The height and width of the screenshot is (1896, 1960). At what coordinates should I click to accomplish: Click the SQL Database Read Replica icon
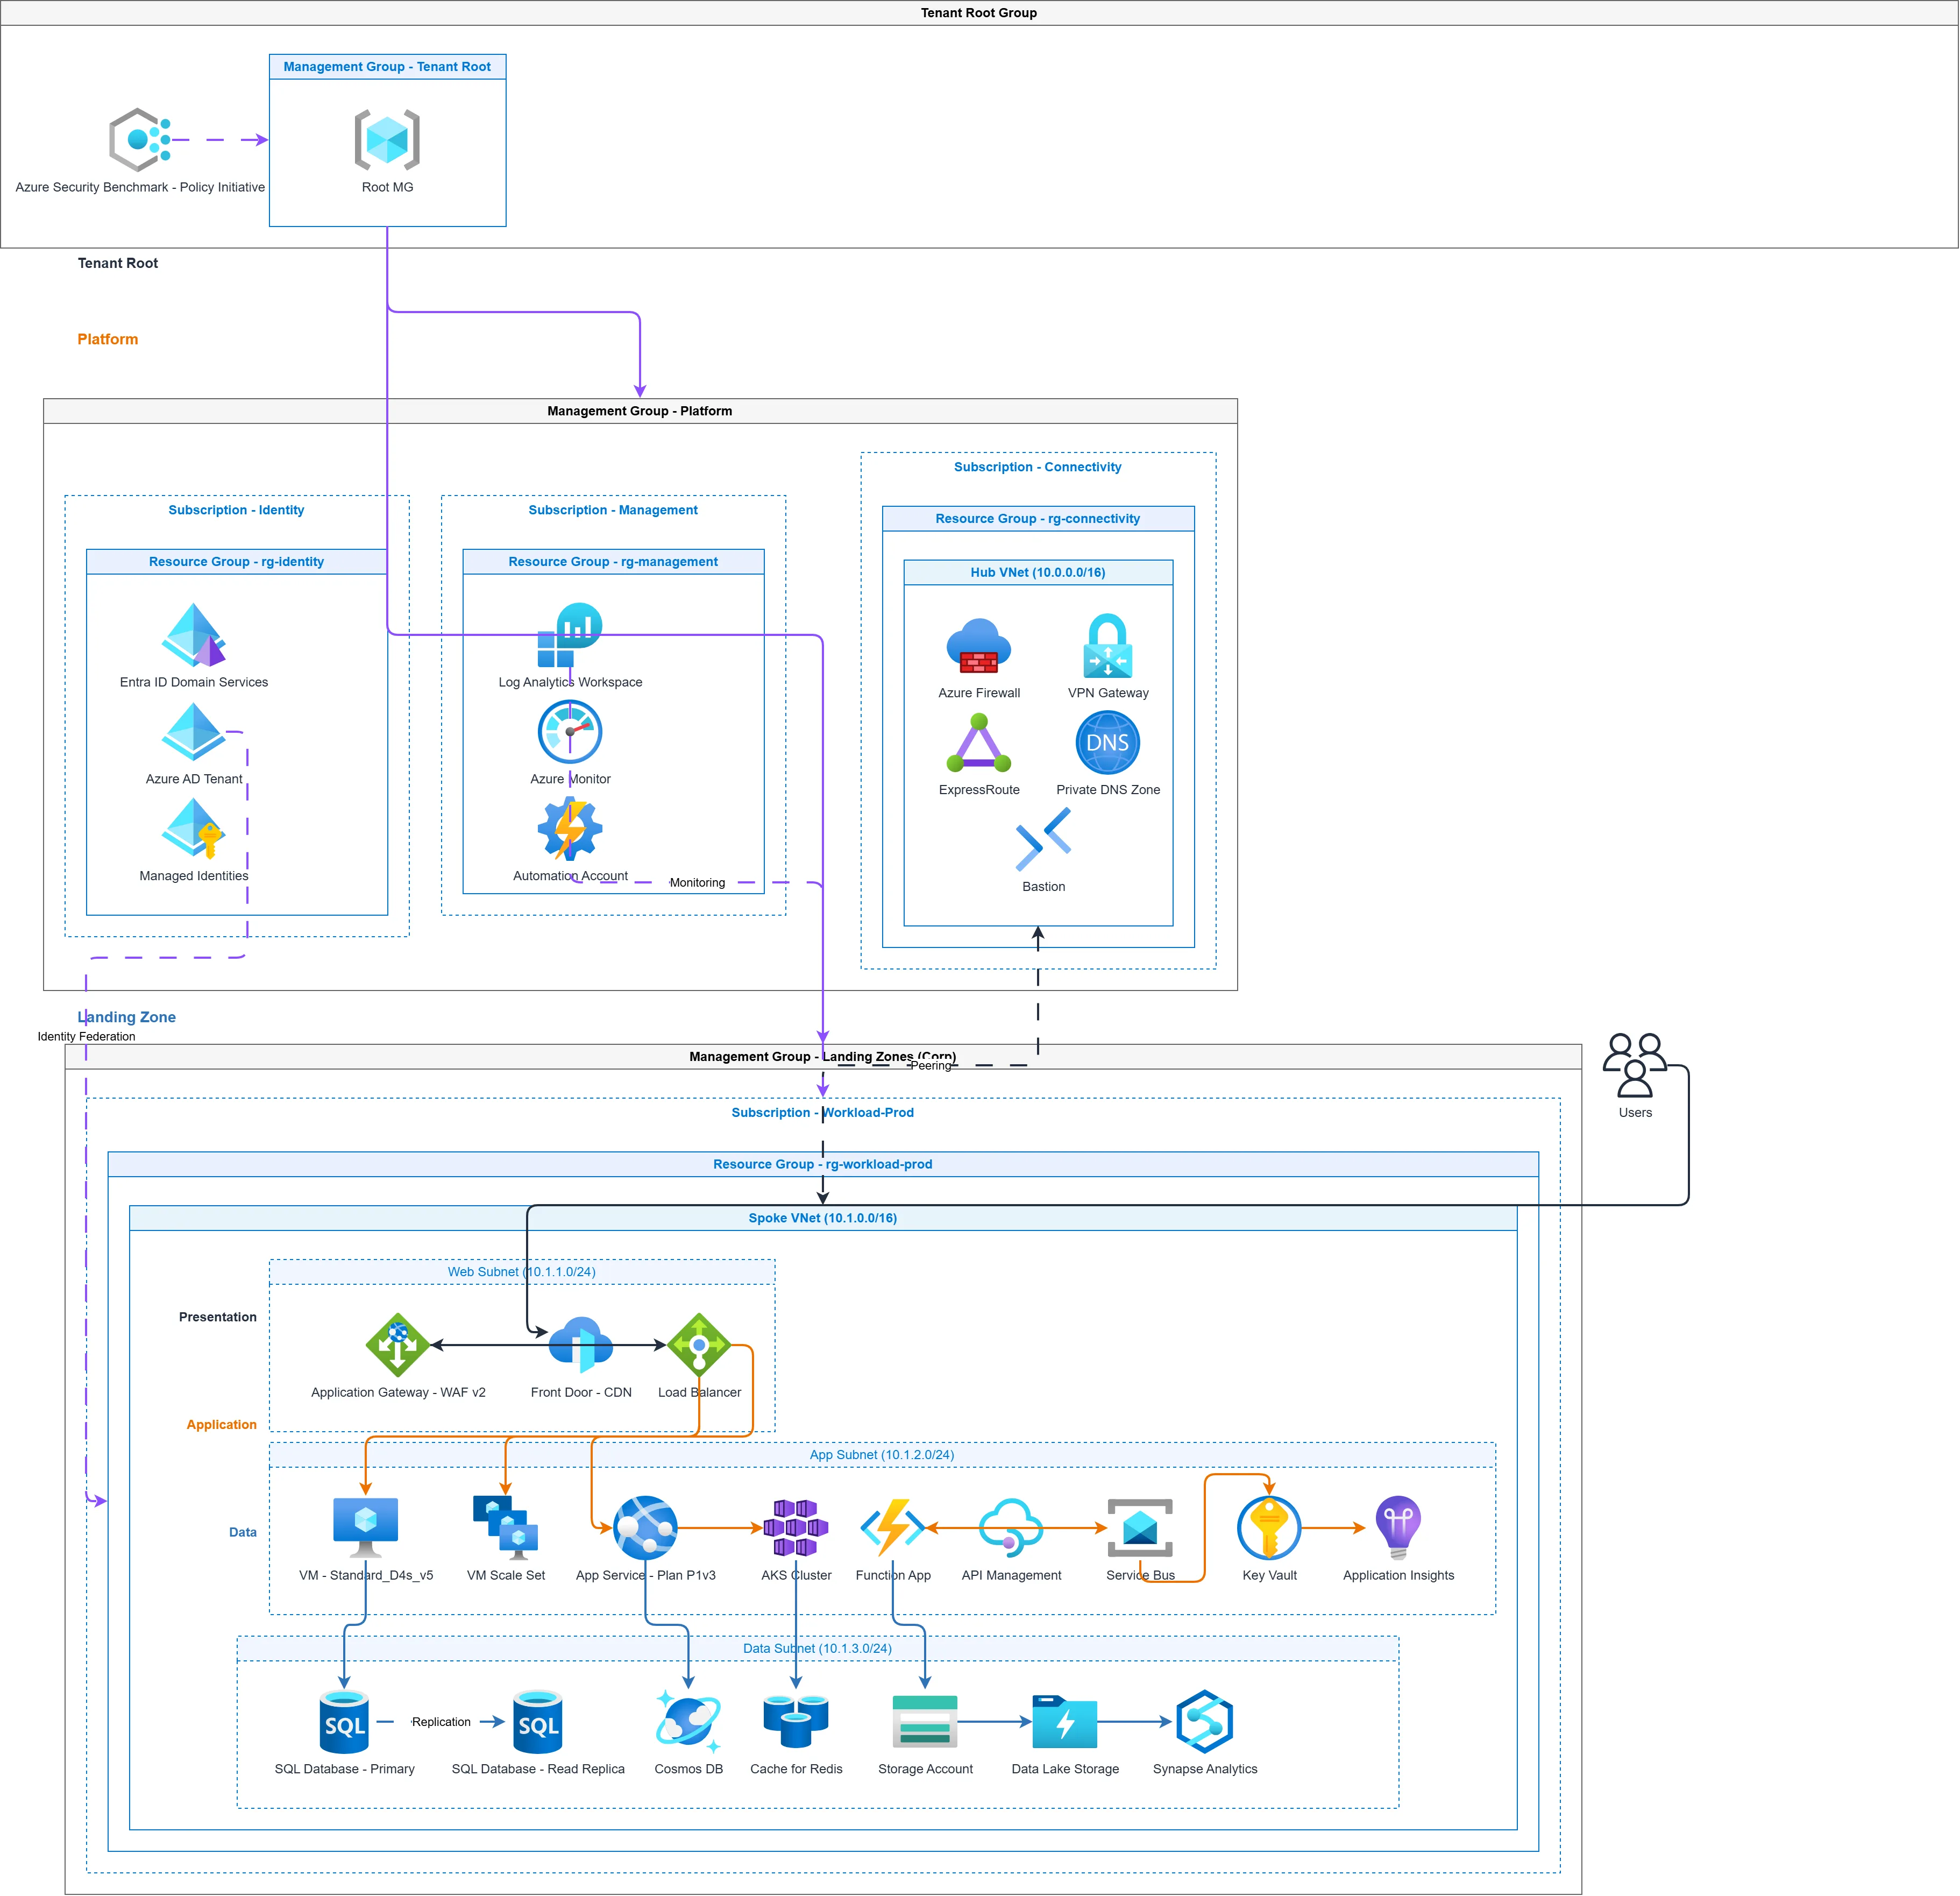click(x=538, y=1722)
